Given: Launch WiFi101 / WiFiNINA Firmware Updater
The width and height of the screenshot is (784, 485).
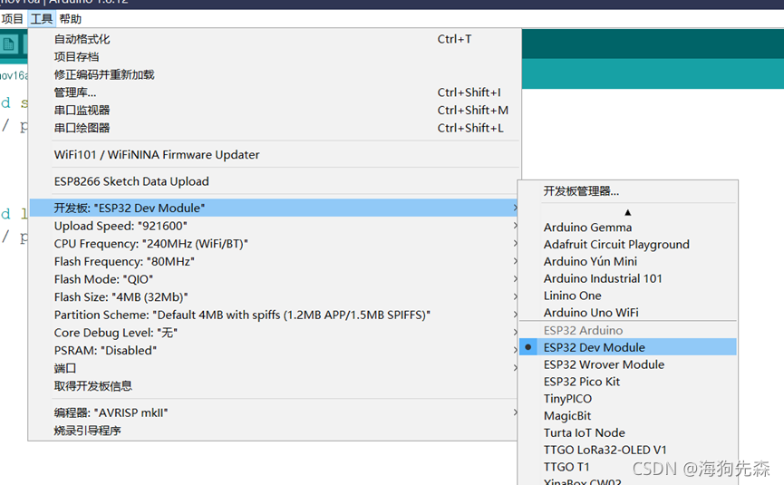Looking at the screenshot, I should (x=275, y=154).
